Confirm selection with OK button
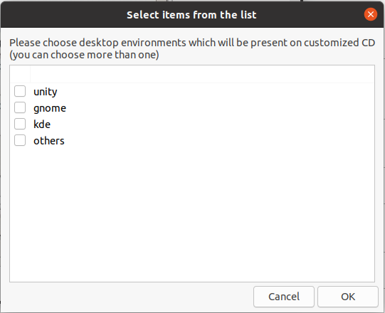385x313 pixels. tap(348, 297)
